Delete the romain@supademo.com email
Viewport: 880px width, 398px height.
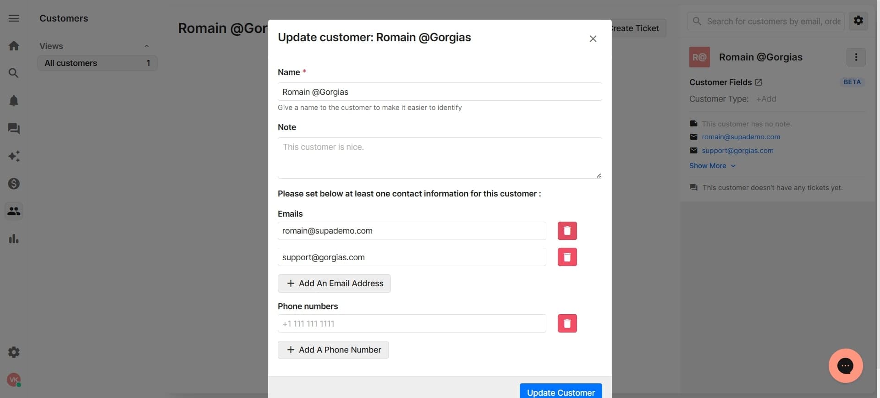[567, 231]
